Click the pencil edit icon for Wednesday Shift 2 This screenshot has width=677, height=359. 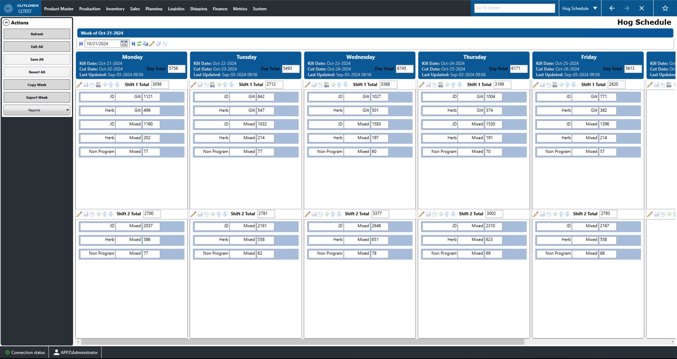coord(307,214)
